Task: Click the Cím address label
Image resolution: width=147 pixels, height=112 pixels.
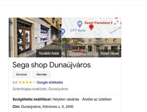Action: point(16,107)
